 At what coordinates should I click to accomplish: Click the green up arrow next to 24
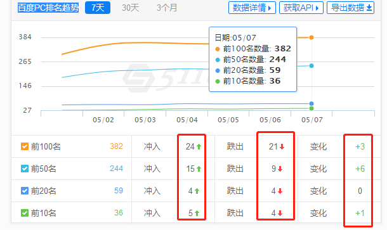pos(199,147)
